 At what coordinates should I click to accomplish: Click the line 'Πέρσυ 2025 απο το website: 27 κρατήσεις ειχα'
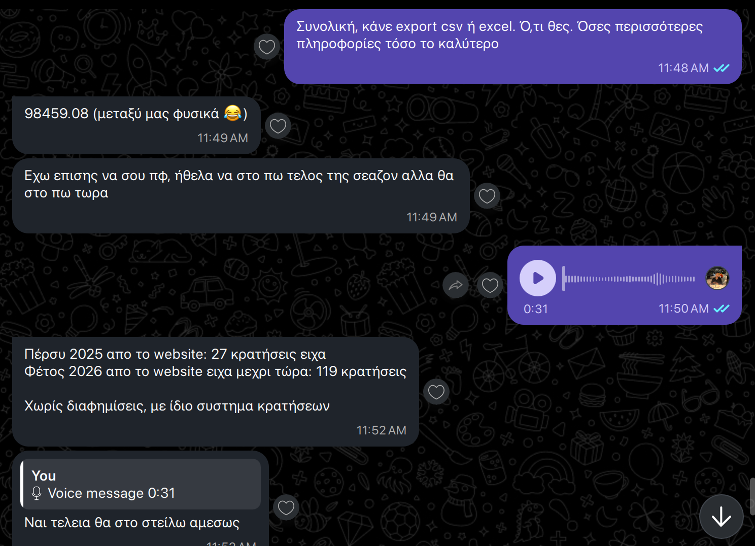[175, 354]
